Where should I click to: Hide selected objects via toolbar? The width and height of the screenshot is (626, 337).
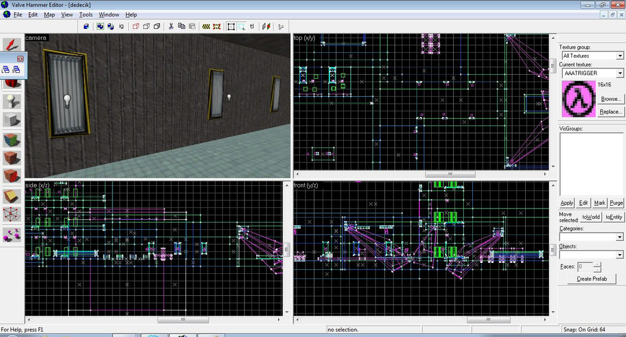point(136,26)
